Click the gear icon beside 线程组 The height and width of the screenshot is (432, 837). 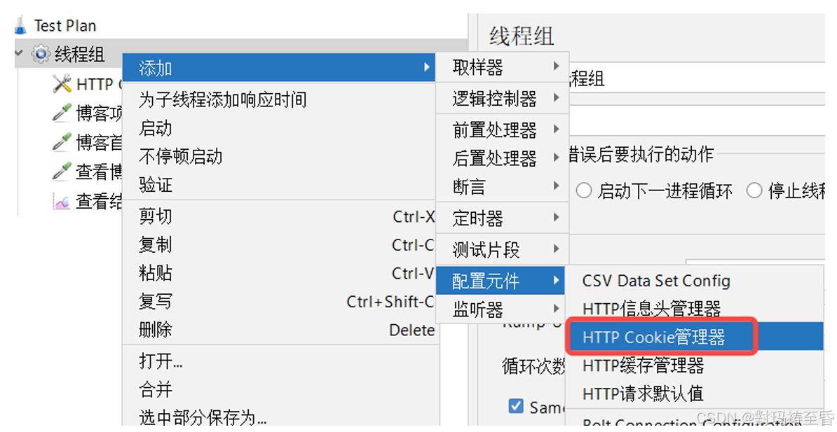click(x=41, y=53)
